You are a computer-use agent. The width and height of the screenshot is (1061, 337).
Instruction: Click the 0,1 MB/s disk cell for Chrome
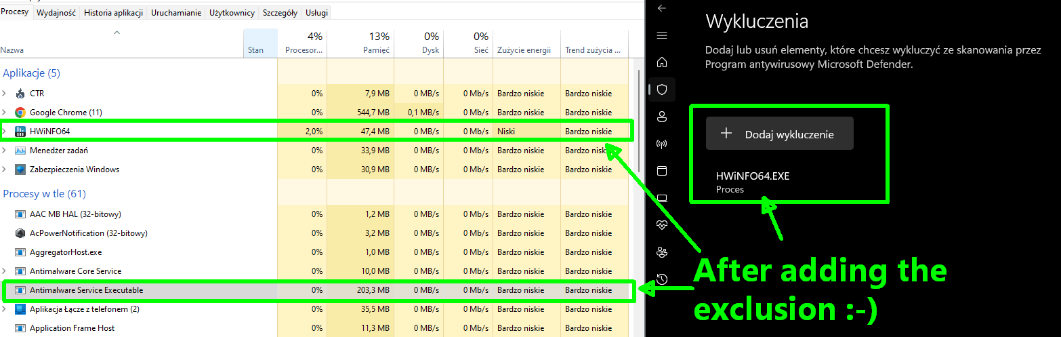419,113
